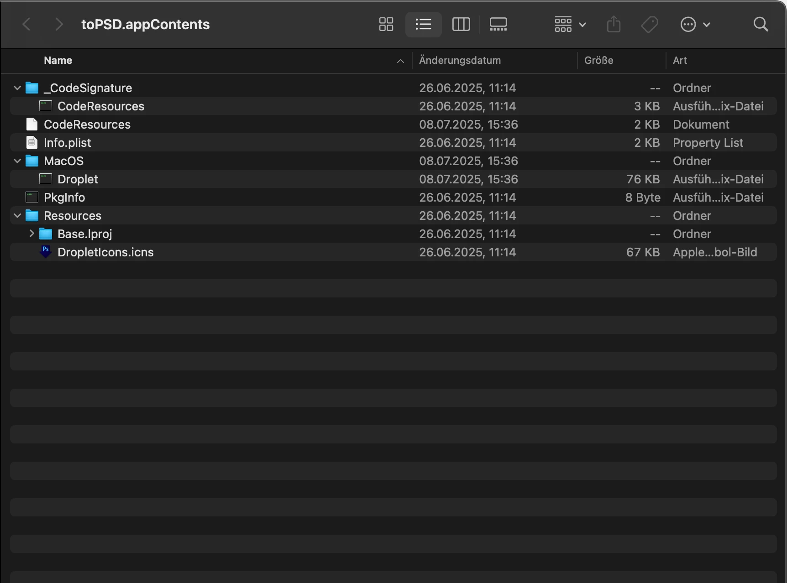787x583 pixels.
Task: Go back with the left arrow button
Action: [26, 24]
